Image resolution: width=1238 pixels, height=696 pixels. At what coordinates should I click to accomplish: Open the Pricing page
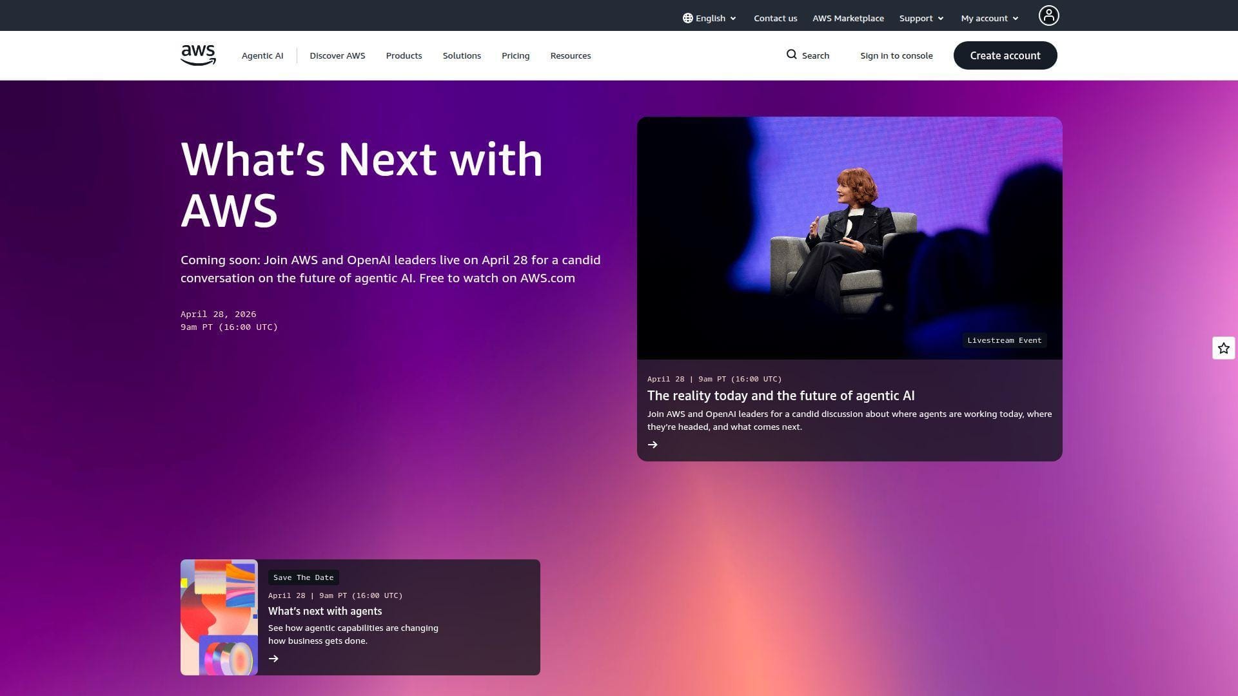tap(515, 55)
